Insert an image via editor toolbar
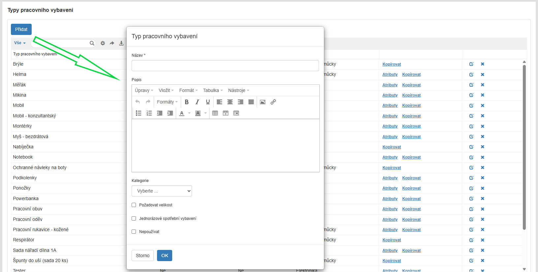This screenshot has height=272, width=538. [x=263, y=102]
